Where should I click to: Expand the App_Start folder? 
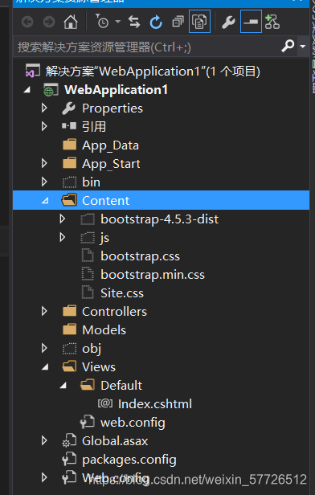(x=44, y=164)
